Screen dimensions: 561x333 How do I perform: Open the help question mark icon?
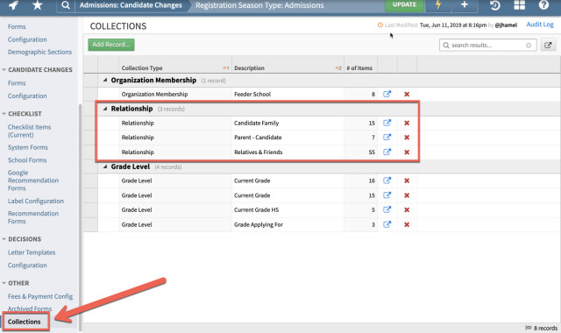543,5
